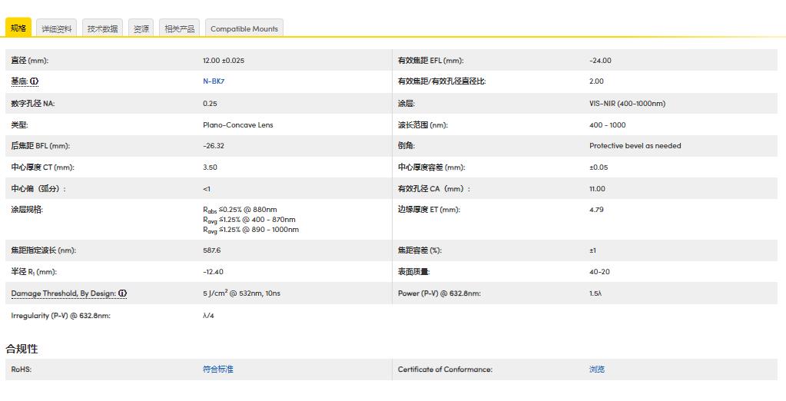Click Irregularity value λ/4
The width and height of the screenshot is (786, 401).
tap(208, 315)
